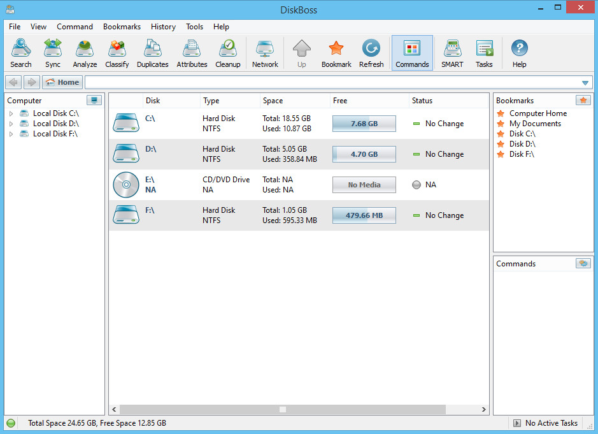Toggle the Commands panel button

tap(412, 53)
